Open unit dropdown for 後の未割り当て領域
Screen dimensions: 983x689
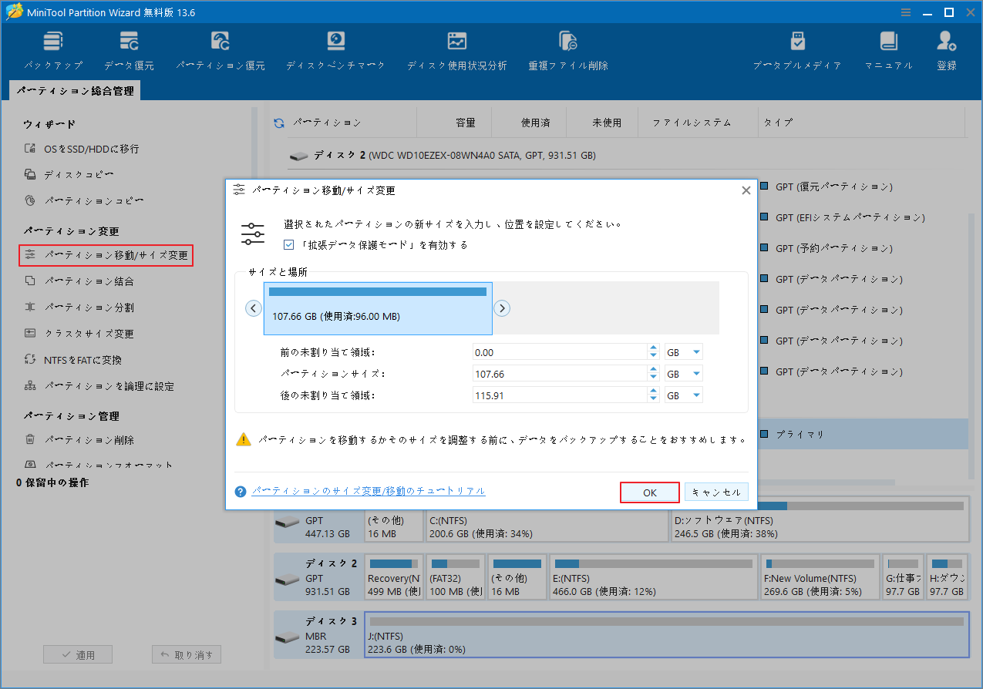tap(684, 395)
